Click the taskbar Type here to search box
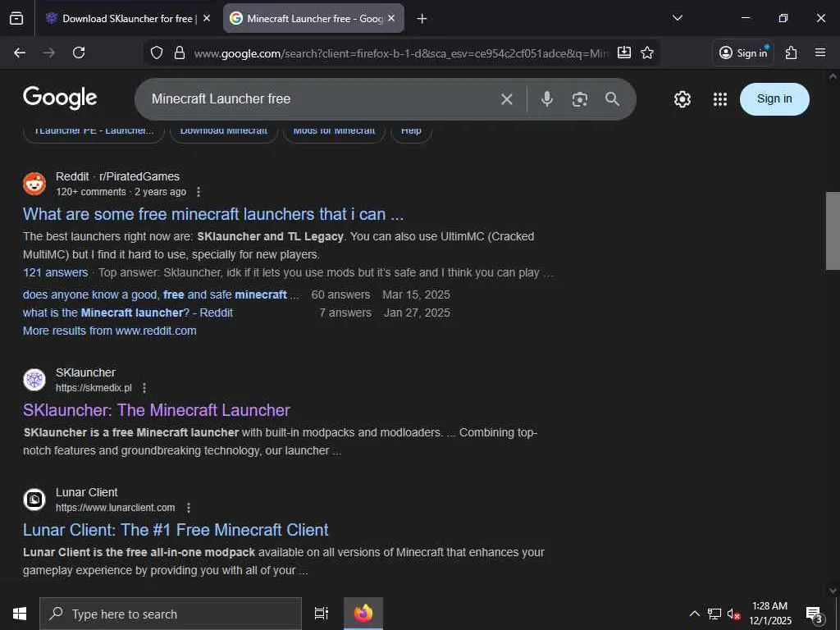840x630 pixels. tap(171, 614)
